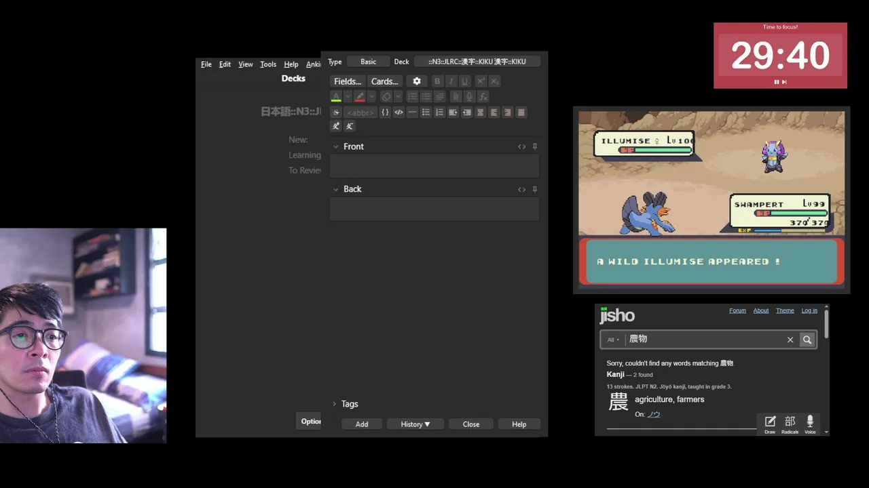Click the plain 文 furigana icon
The width and height of the screenshot is (869, 488).
pos(350,126)
